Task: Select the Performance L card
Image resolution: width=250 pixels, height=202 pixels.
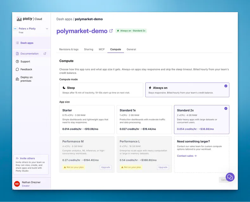Action: pyautogui.click(x=144, y=155)
